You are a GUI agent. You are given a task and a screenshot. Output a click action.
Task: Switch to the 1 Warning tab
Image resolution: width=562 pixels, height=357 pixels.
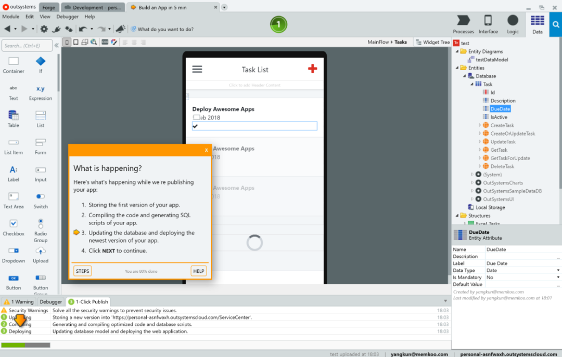19,301
